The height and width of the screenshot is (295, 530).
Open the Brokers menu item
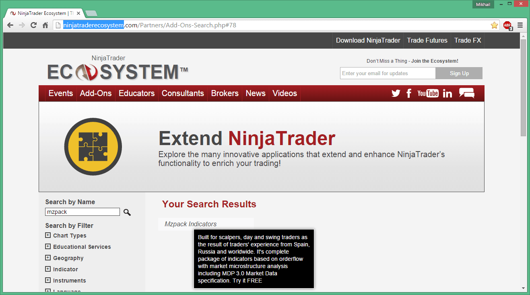[225, 93]
